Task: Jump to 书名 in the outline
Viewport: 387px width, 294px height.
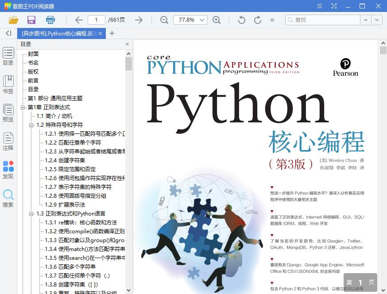Action: click(33, 63)
